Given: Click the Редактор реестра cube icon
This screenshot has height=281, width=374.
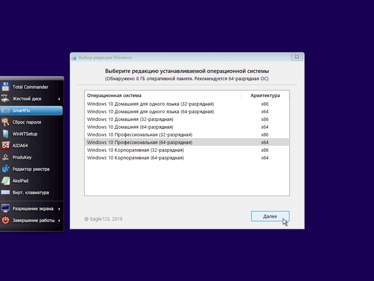Looking at the screenshot, I should [5, 169].
